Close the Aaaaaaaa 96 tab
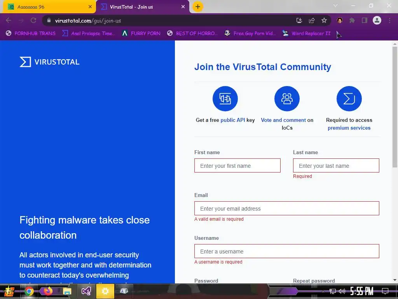 click(90, 7)
